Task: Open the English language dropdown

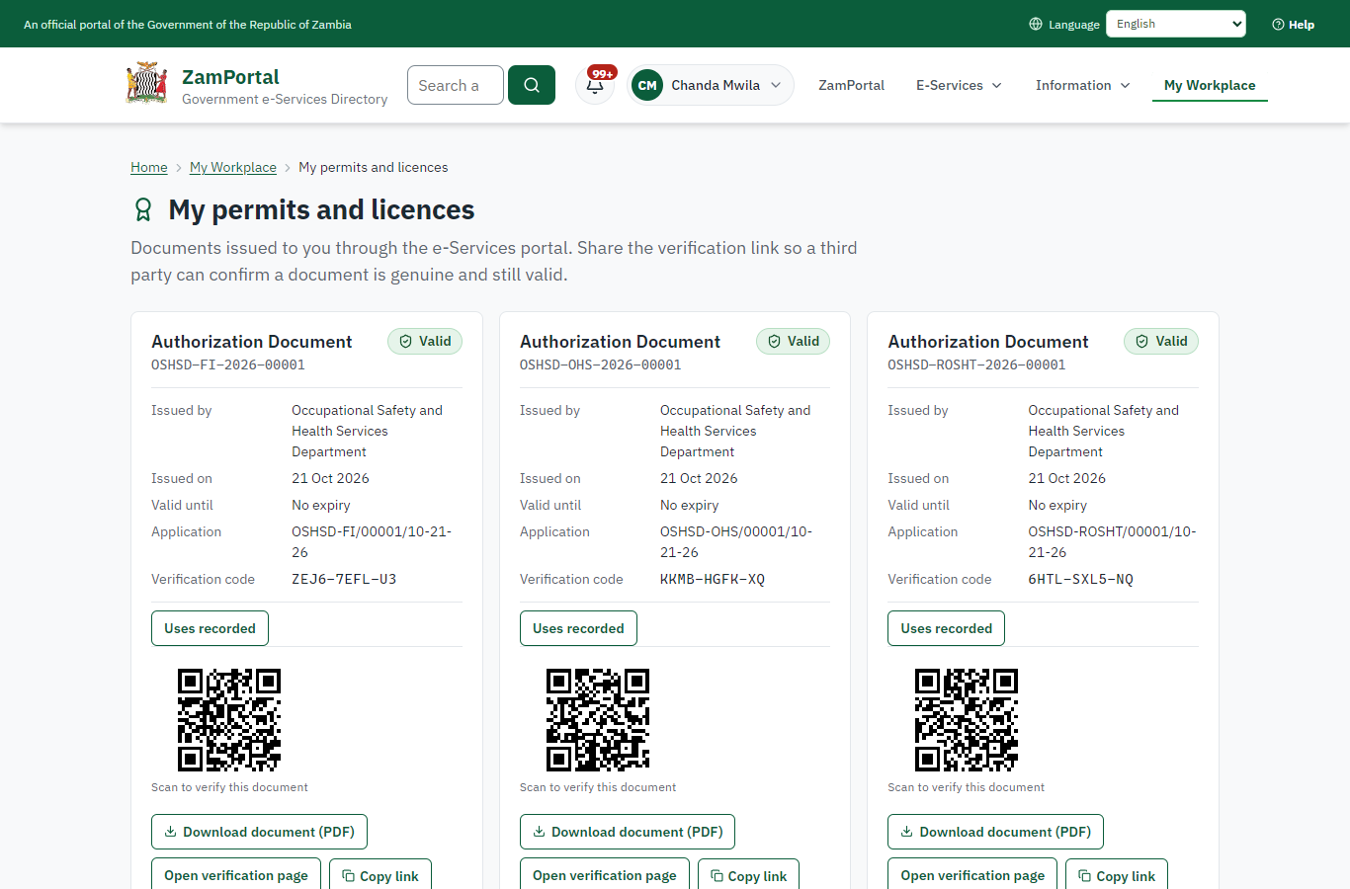Action: (x=1176, y=24)
